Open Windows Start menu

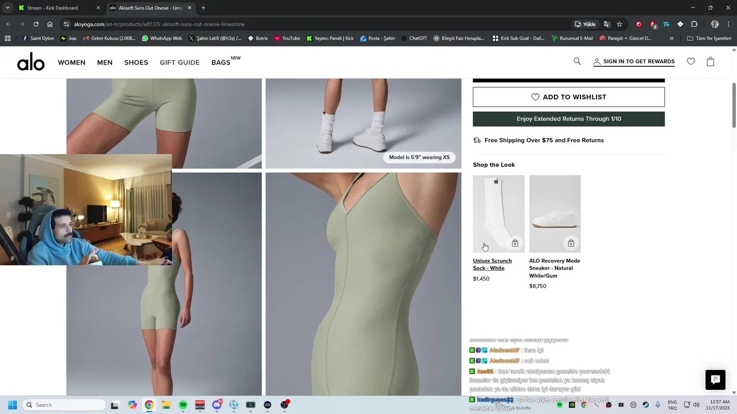[12, 405]
